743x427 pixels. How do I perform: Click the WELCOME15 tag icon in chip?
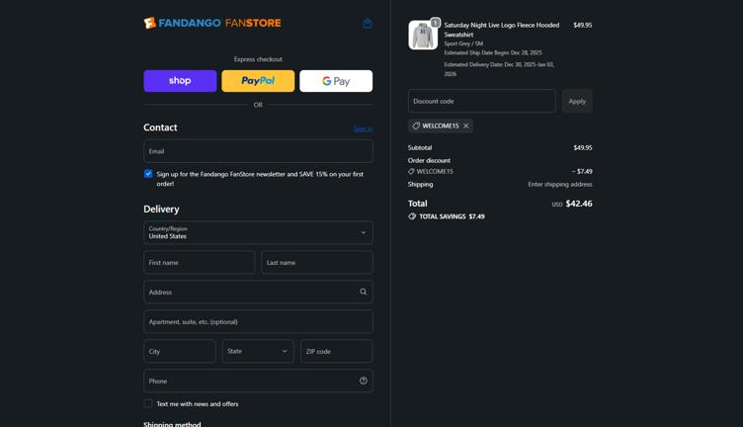[x=416, y=126]
